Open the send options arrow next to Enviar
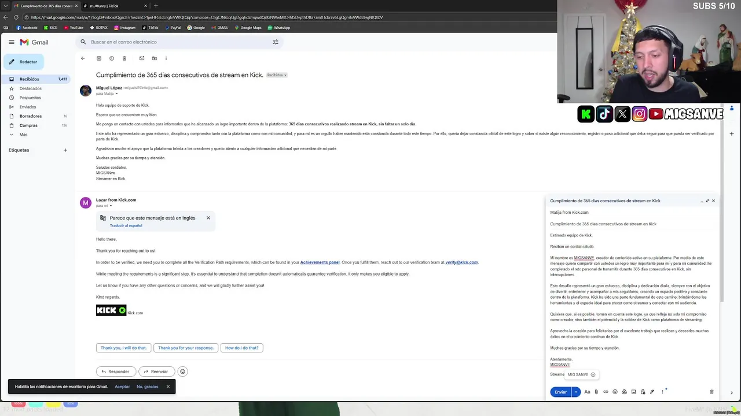741x416 pixels. click(x=576, y=392)
